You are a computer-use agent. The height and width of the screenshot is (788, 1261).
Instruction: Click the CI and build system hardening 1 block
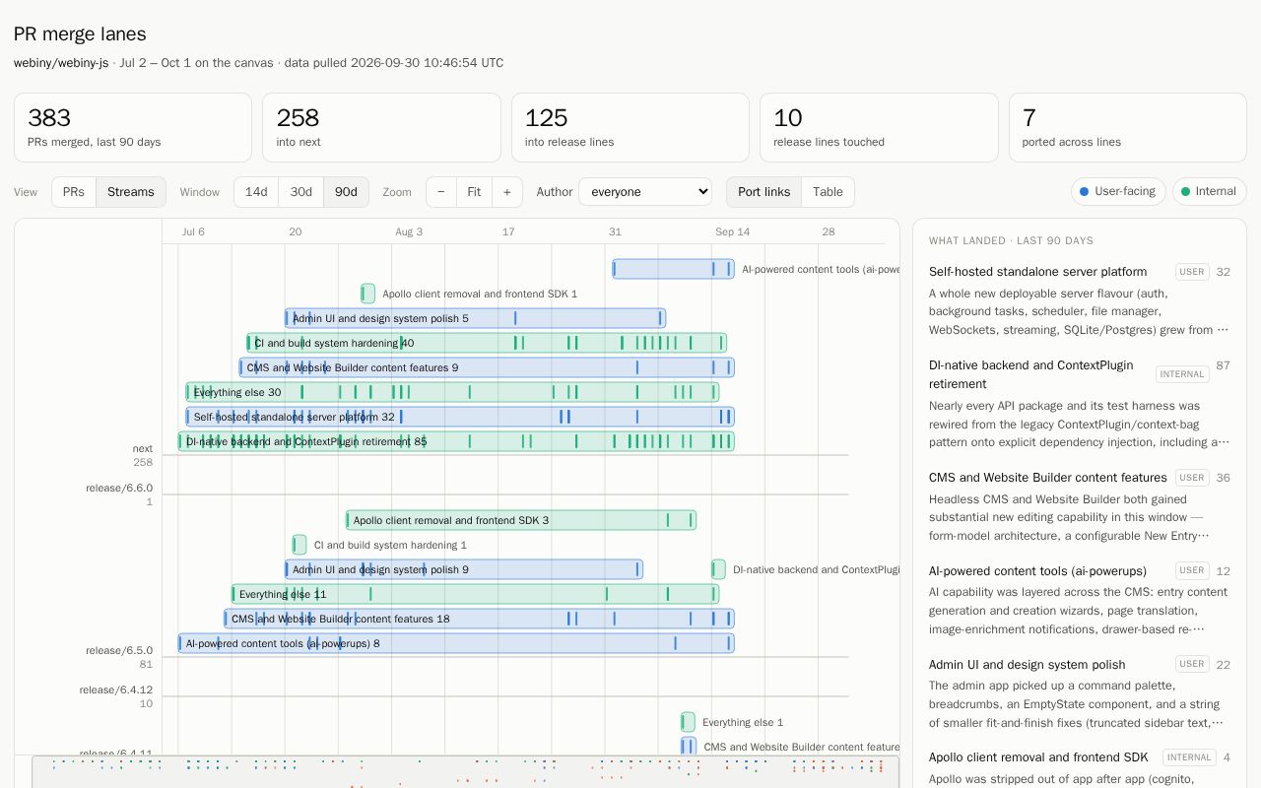pyautogui.click(x=299, y=545)
